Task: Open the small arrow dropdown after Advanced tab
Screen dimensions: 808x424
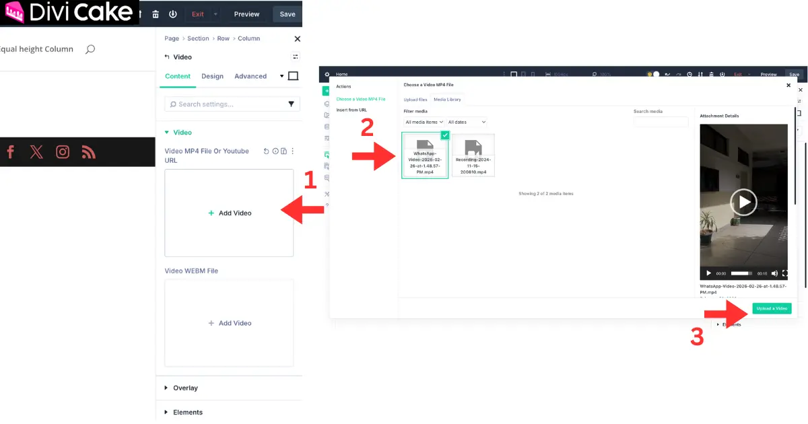Action: pos(282,76)
